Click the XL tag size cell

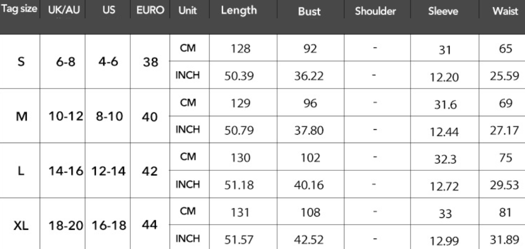pyautogui.click(x=21, y=226)
